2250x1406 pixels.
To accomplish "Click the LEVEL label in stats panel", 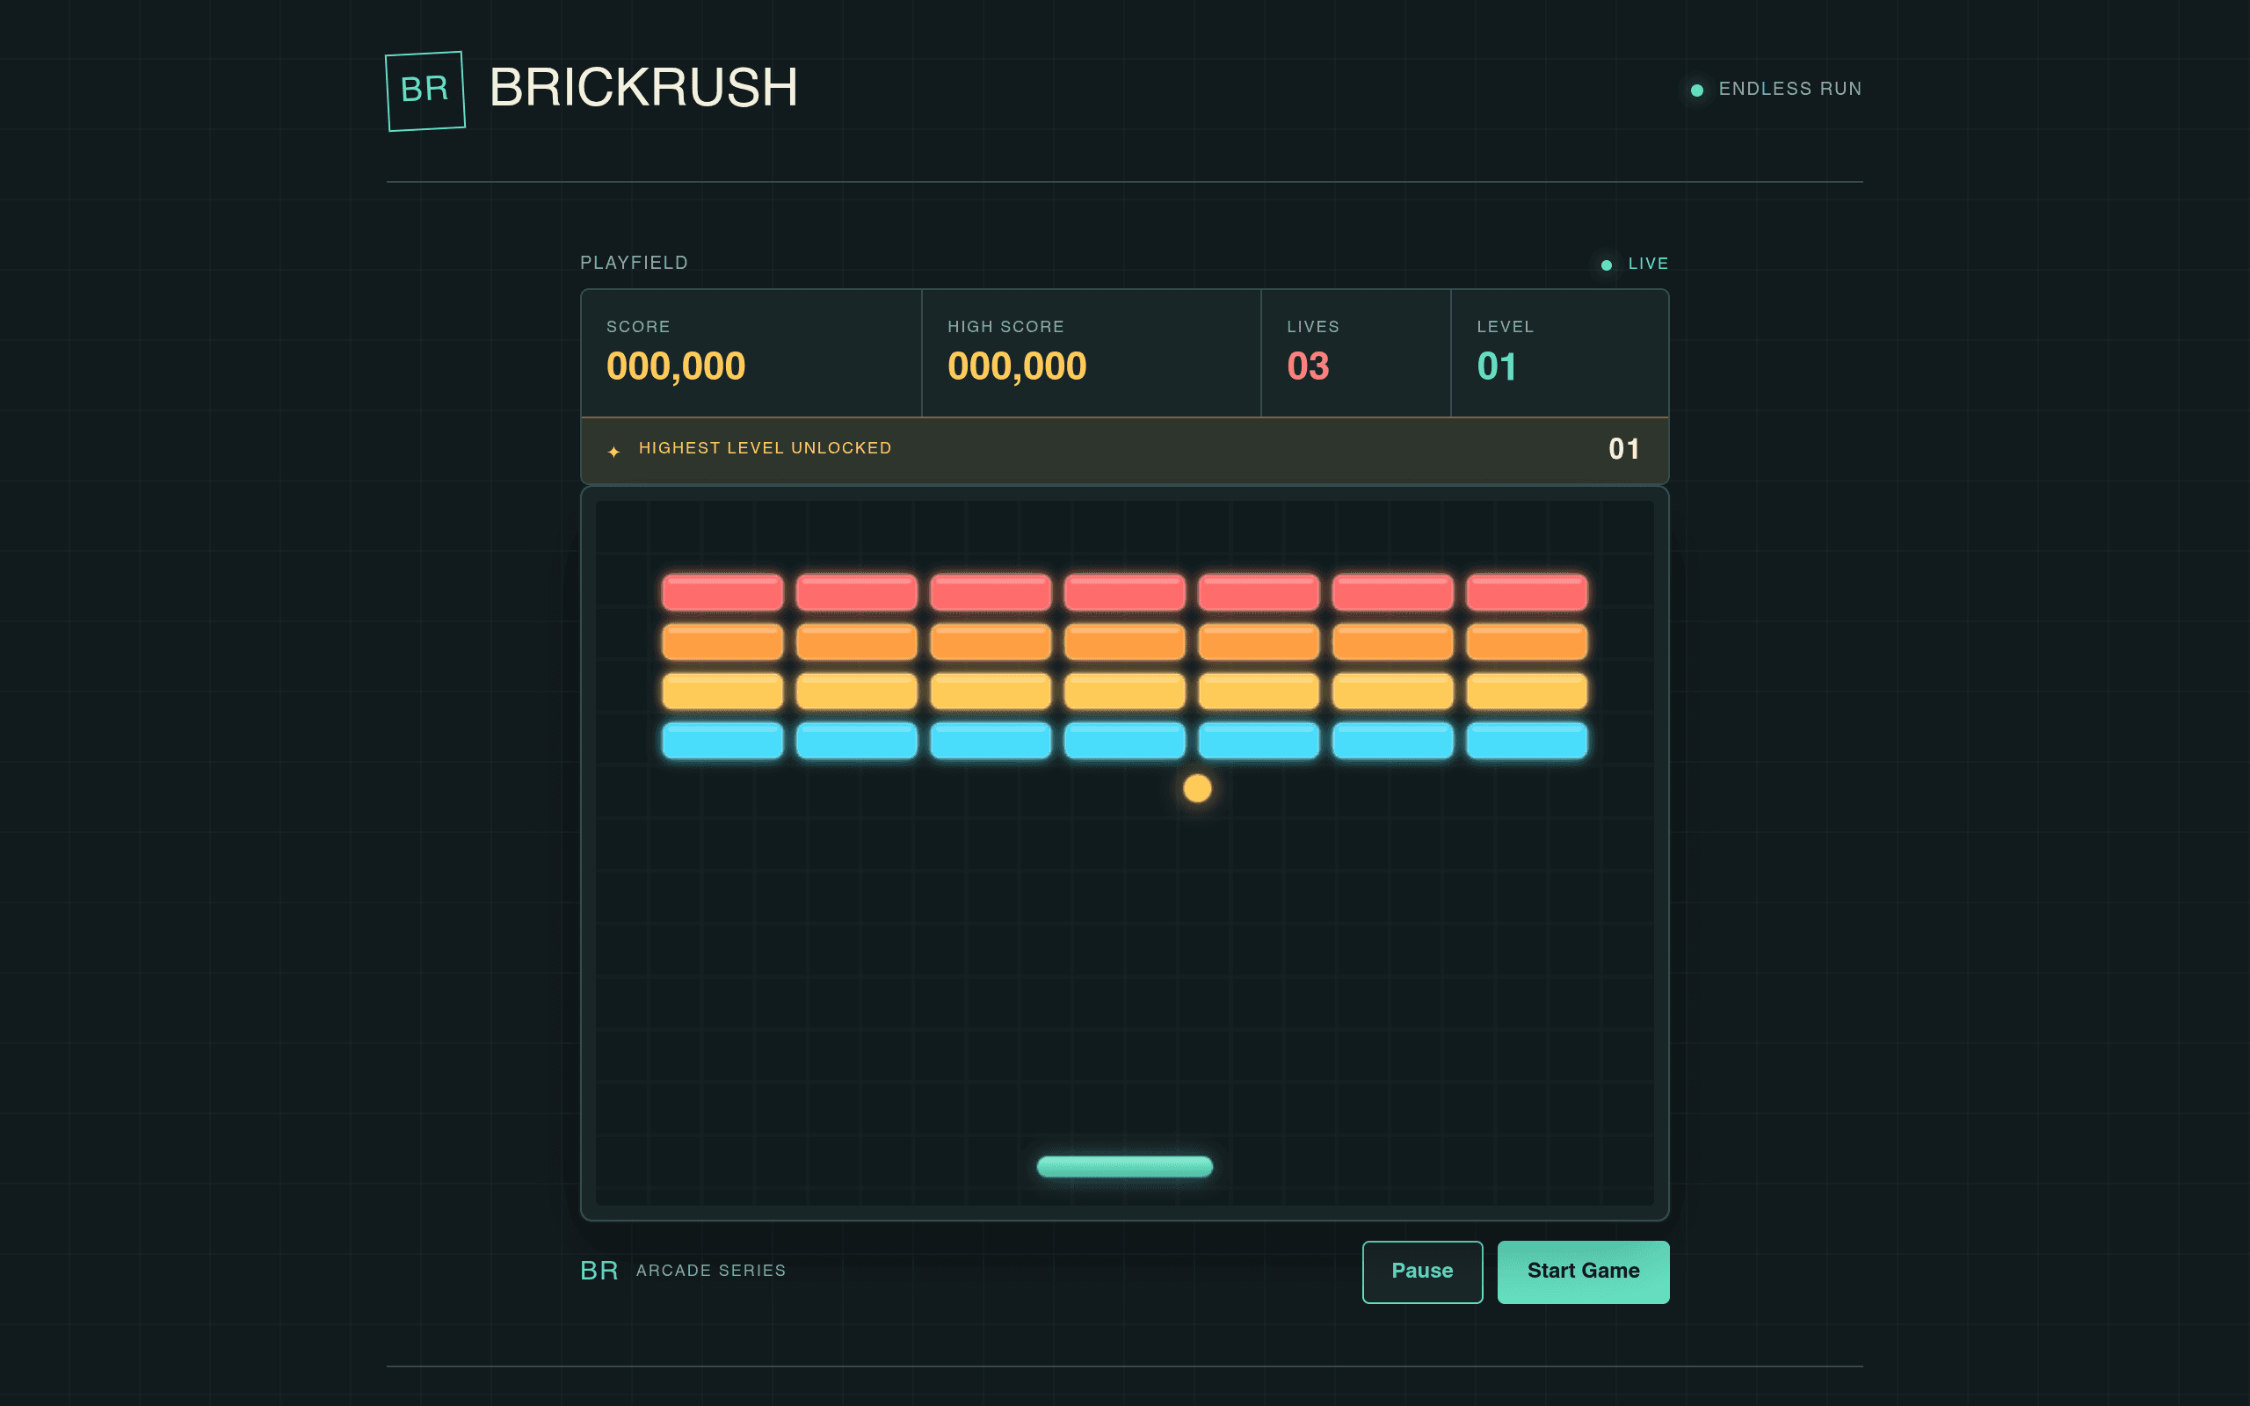I will coord(1506,327).
